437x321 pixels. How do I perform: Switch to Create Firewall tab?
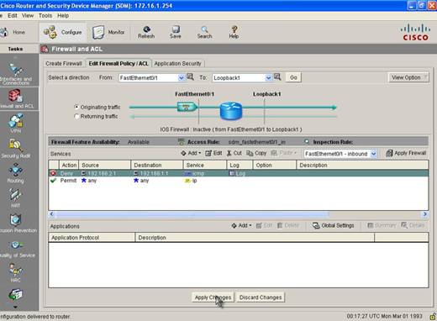(x=64, y=64)
